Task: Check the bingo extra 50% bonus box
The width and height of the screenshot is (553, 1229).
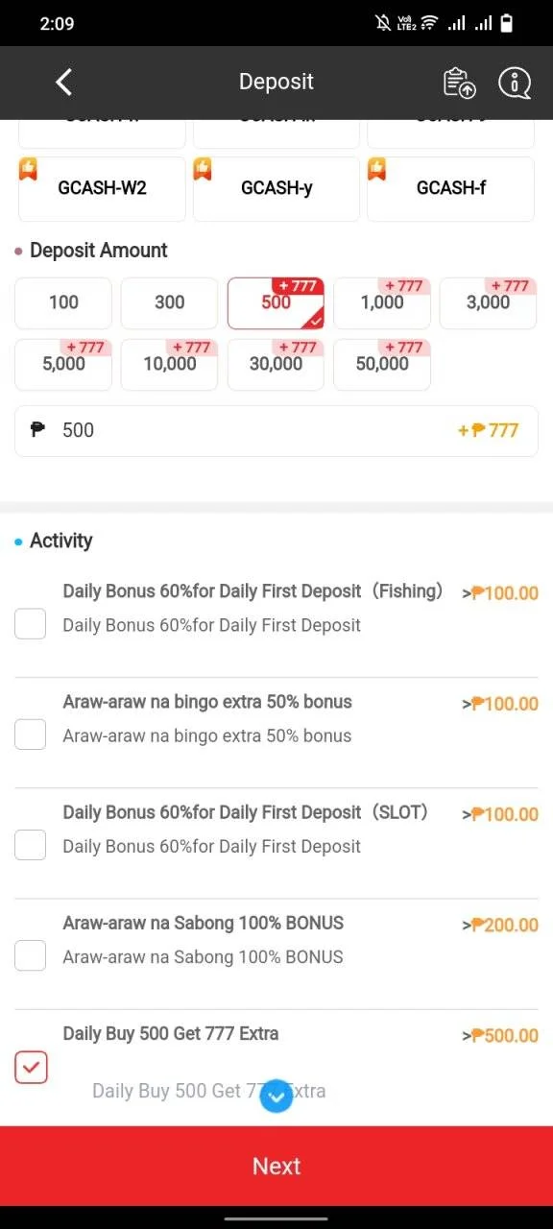Action: coord(31,734)
